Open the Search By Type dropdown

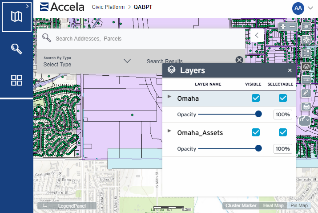point(88,61)
